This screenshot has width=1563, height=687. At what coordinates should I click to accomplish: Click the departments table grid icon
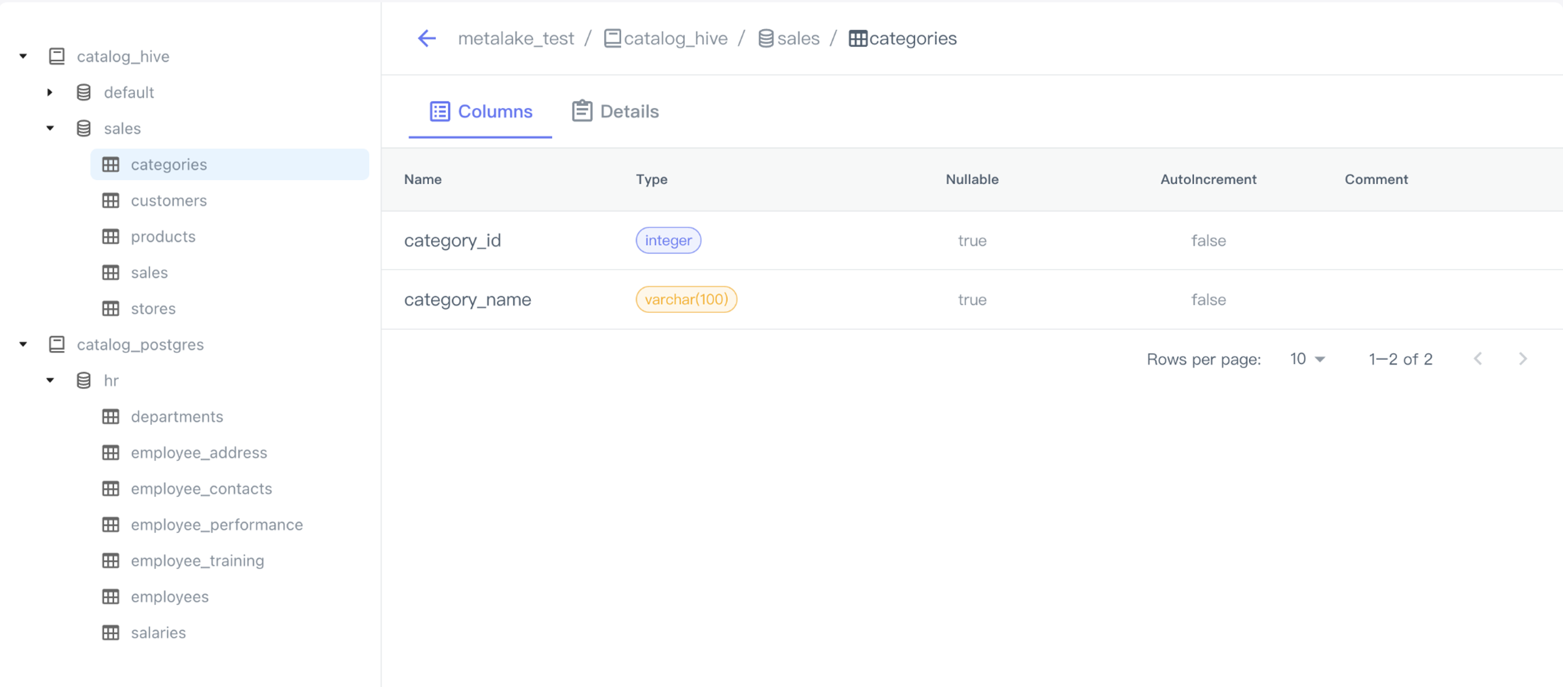(x=110, y=416)
